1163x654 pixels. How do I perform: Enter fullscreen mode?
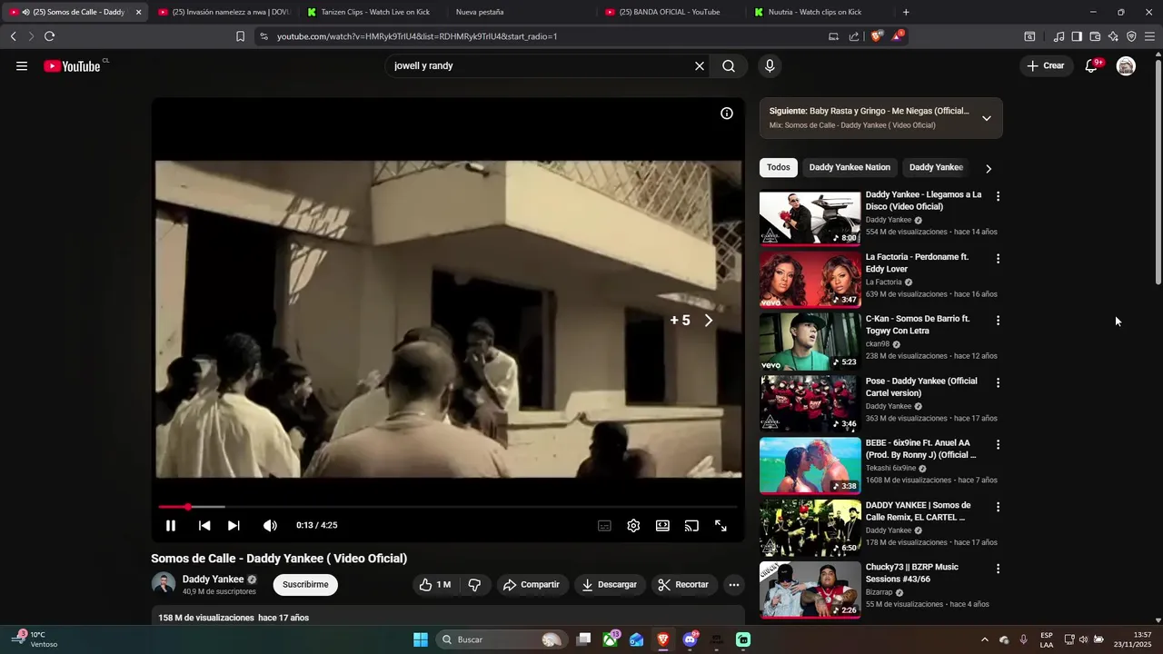pyautogui.click(x=721, y=525)
